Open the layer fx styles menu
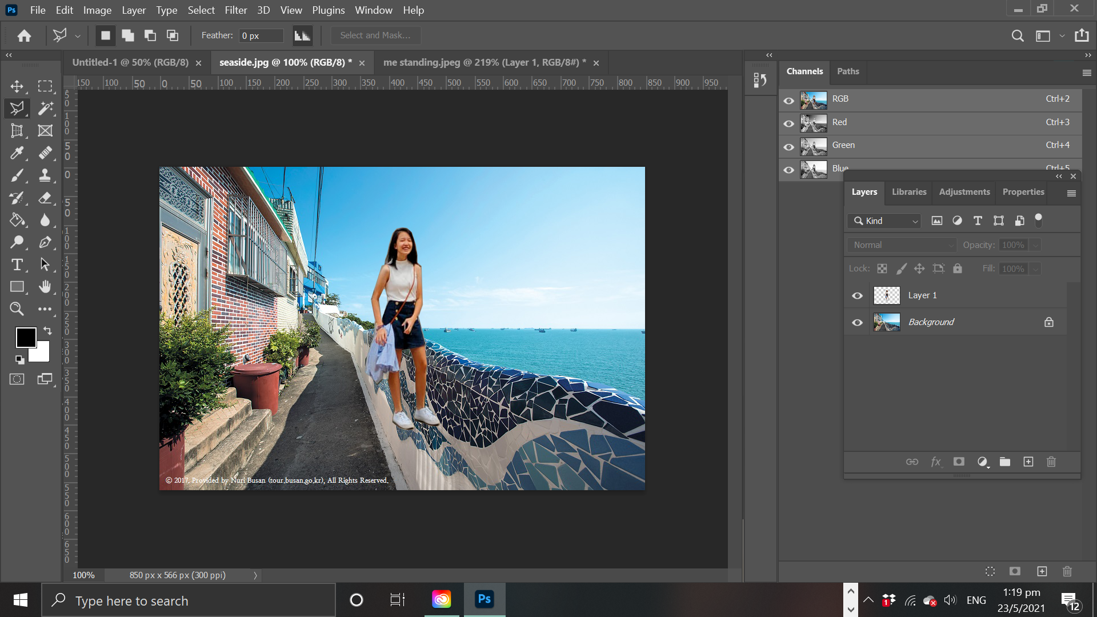 click(x=936, y=462)
